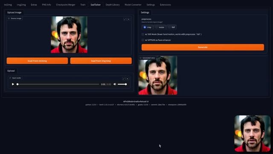Open the PNG Info tab
The width and height of the screenshot is (273, 154).
click(x=46, y=5)
